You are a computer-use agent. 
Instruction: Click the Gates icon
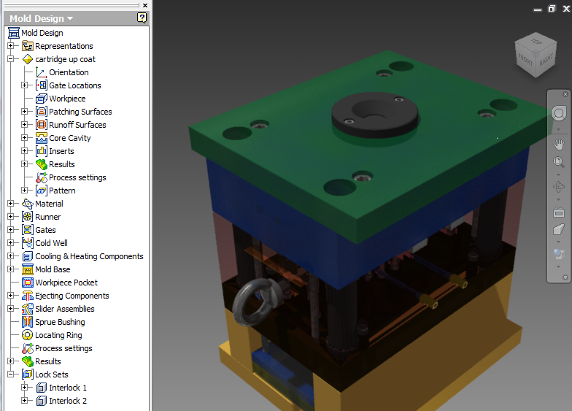(28, 230)
